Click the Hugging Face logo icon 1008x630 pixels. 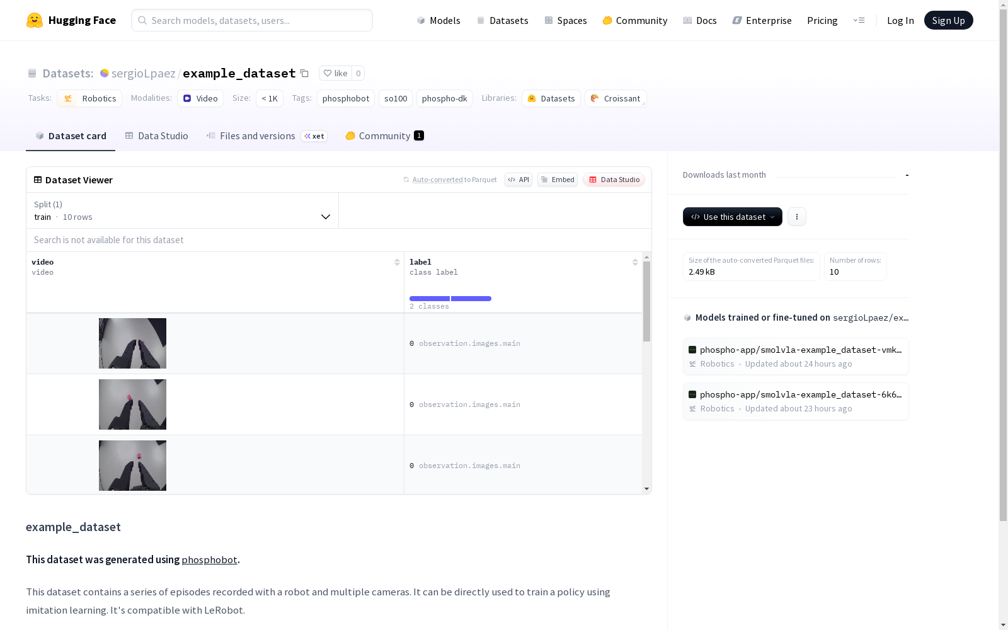click(35, 20)
